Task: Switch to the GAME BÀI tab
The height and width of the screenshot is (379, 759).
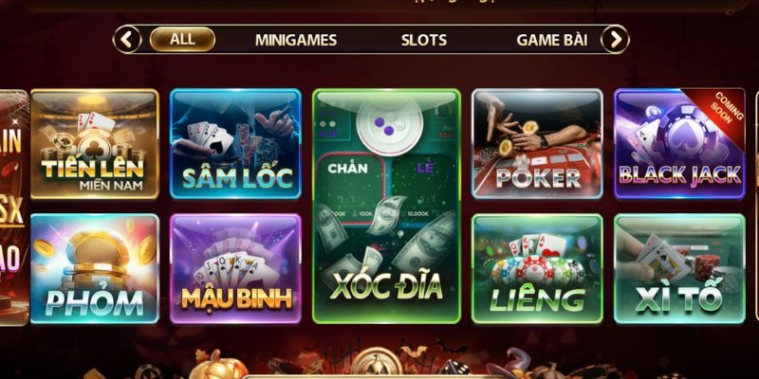Action: 552,40
